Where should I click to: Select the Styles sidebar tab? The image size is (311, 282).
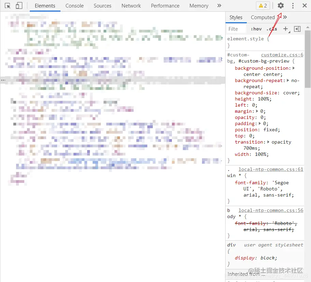click(x=236, y=17)
